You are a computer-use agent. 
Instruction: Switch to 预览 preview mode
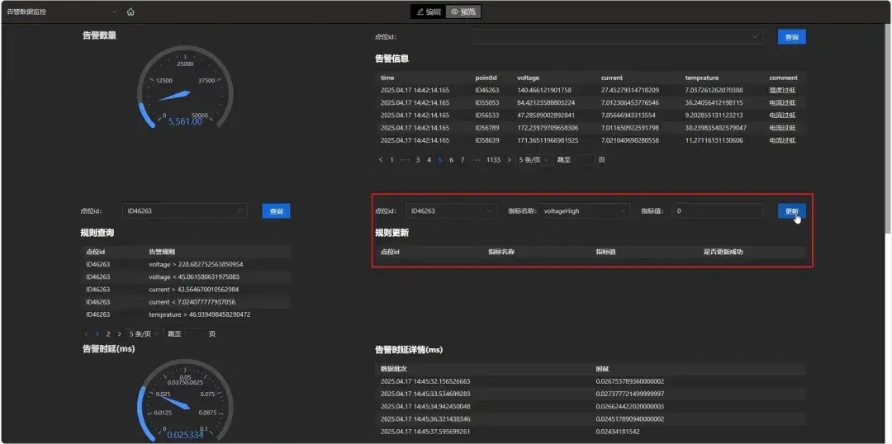[x=463, y=12]
